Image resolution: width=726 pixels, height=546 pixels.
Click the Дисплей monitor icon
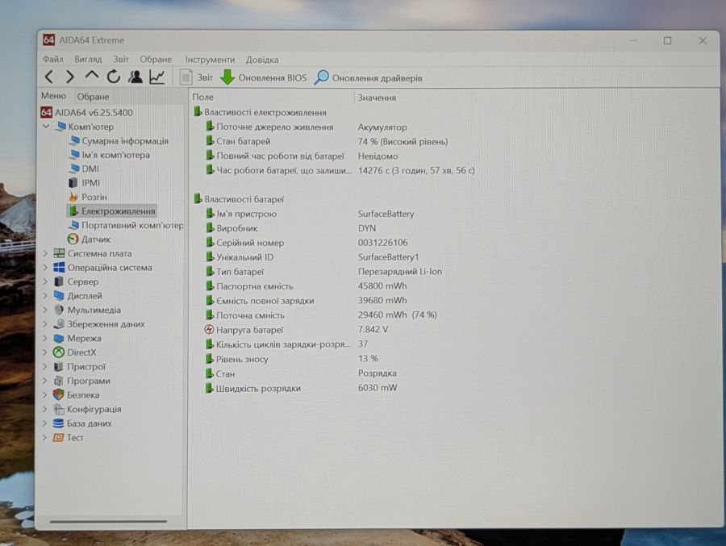pyautogui.click(x=59, y=296)
